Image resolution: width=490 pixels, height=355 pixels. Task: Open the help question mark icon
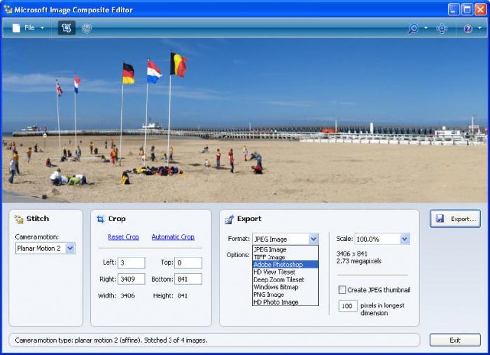tap(468, 29)
